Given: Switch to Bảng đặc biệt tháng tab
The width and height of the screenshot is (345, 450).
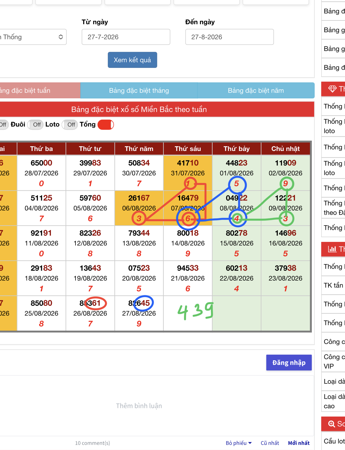Looking at the screenshot, I should click(139, 91).
